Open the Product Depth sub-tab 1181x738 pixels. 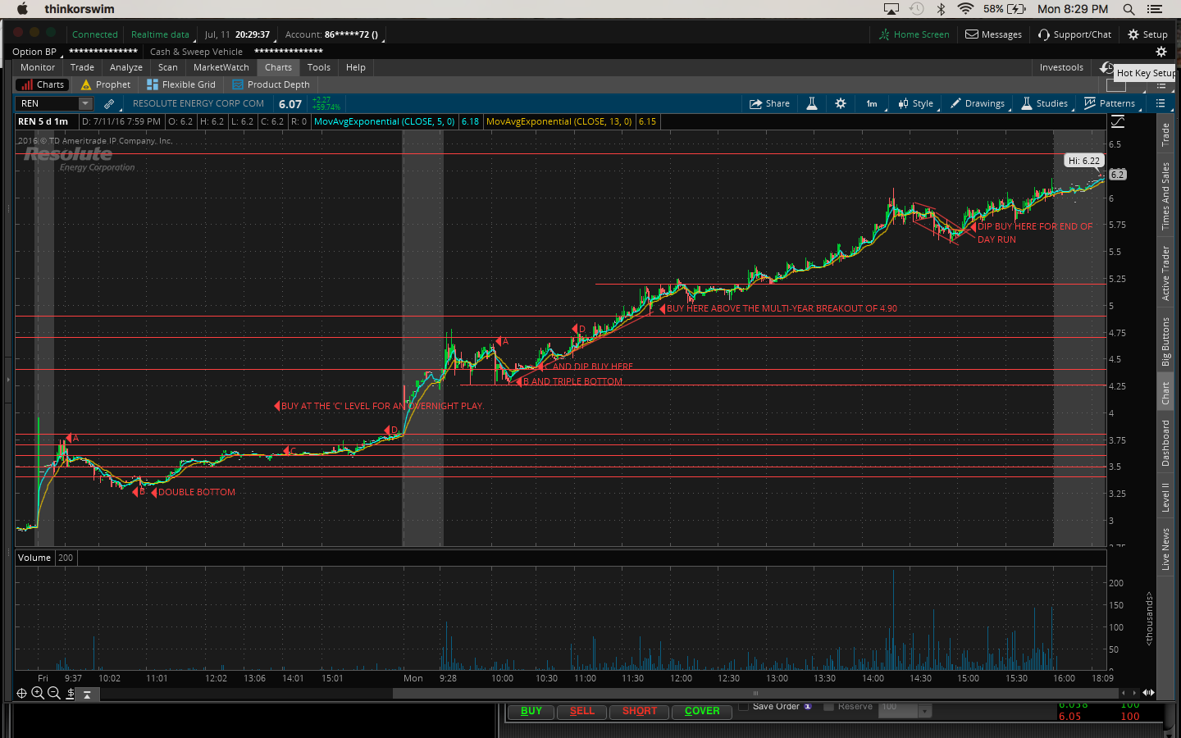pos(271,84)
